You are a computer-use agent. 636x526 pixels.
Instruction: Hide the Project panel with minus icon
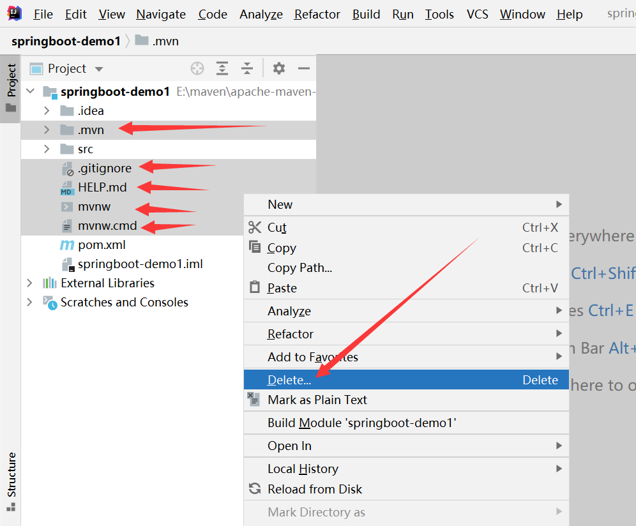pyautogui.click(x=304, y=68)
